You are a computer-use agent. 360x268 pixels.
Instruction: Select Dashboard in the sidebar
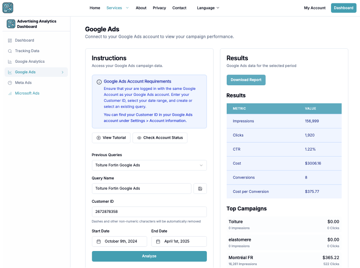[x=36, y=40]
